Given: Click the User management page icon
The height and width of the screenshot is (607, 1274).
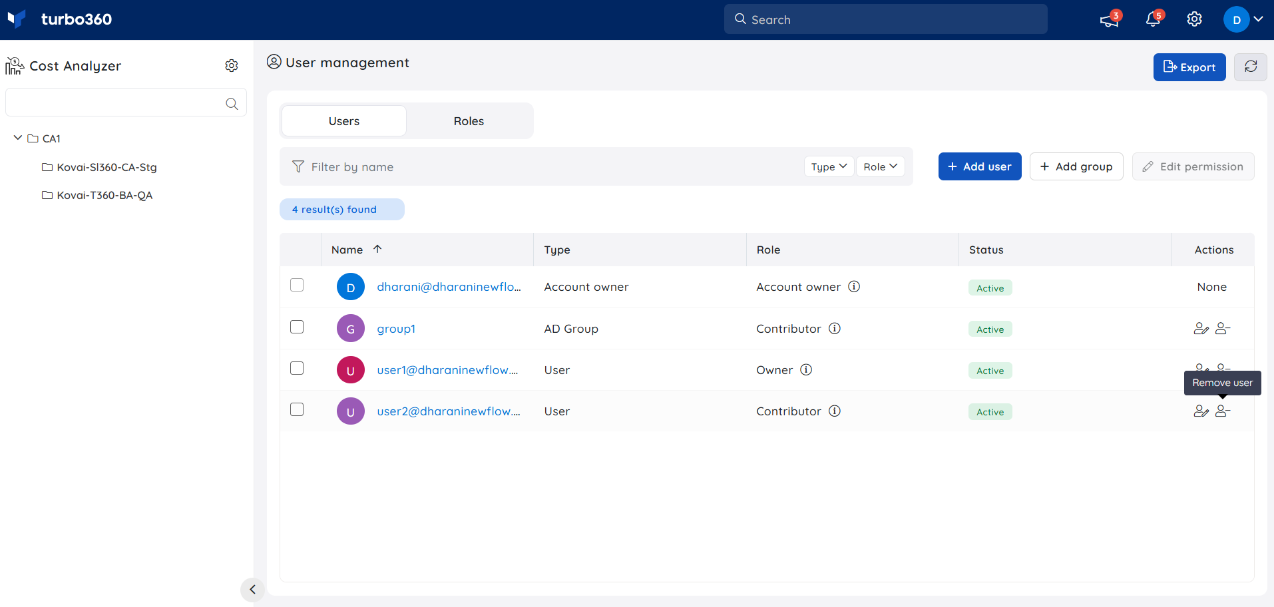Looking at the screenshot, I should (274, 62).
